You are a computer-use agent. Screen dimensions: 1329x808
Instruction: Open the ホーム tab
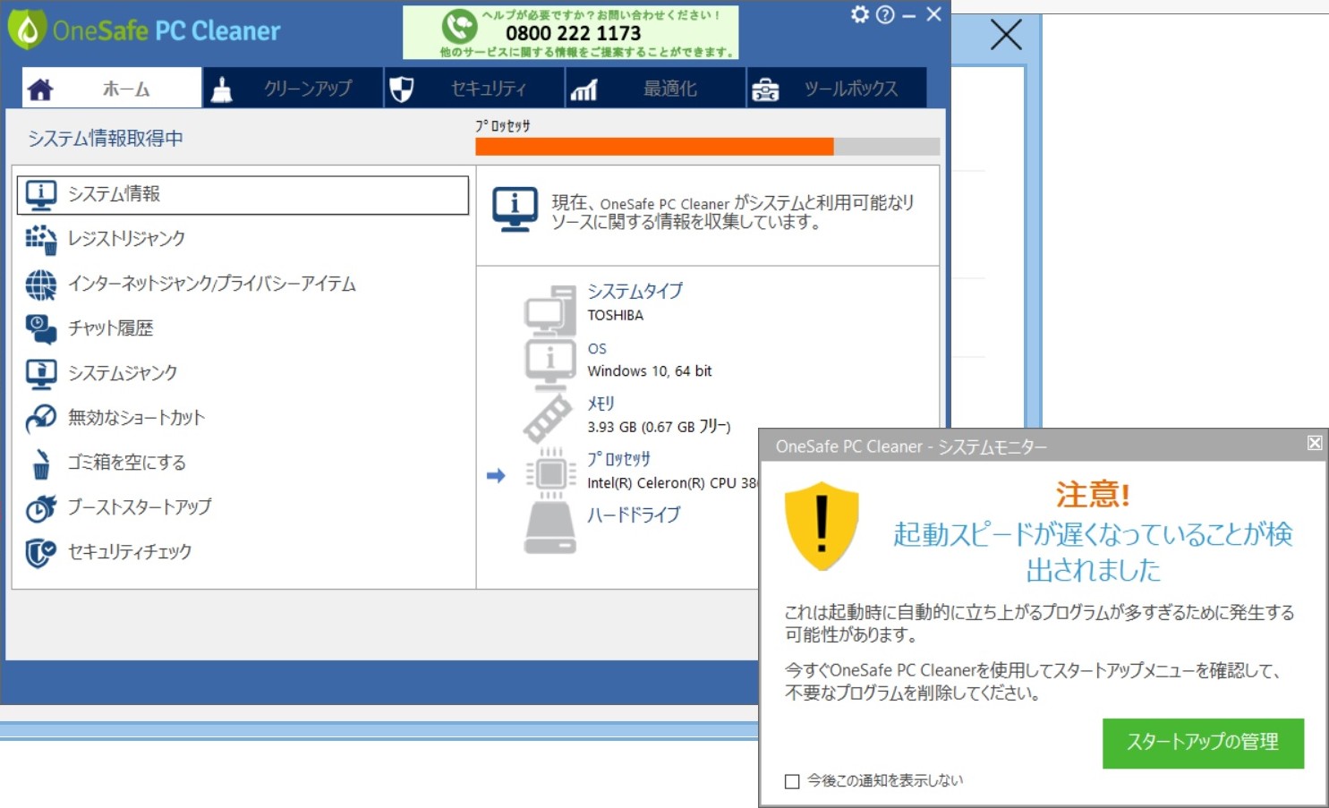pos(112,89)
